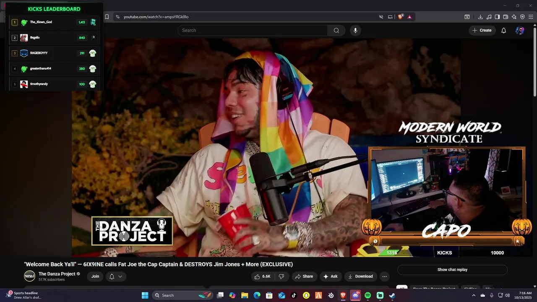The height and width of the screenshot is (302, 537).
Task: Select Bxgallo leaderboard entry
Action: coord(54,38)
